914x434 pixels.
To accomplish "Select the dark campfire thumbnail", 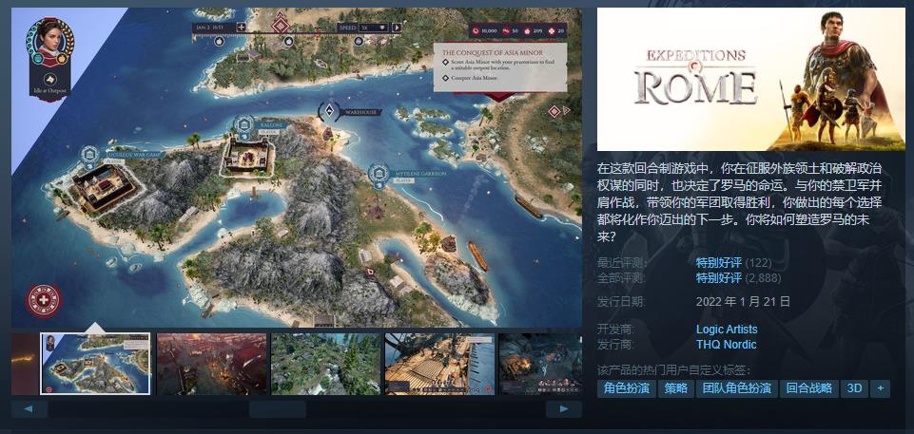I will pos(540,364).
